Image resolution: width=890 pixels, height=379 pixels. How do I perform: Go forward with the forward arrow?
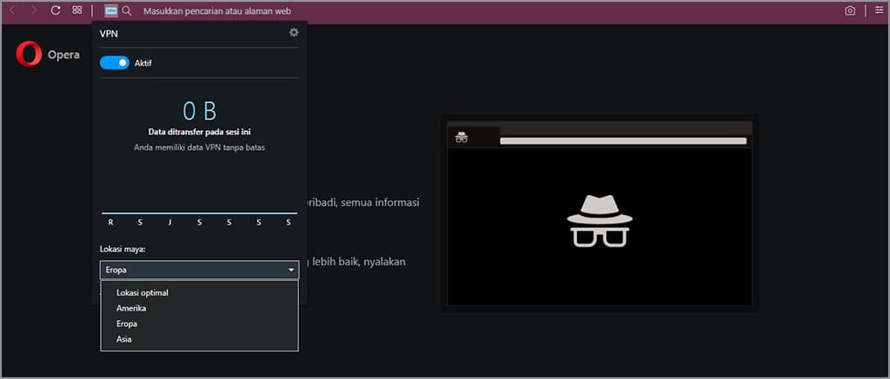pos(34,10)
